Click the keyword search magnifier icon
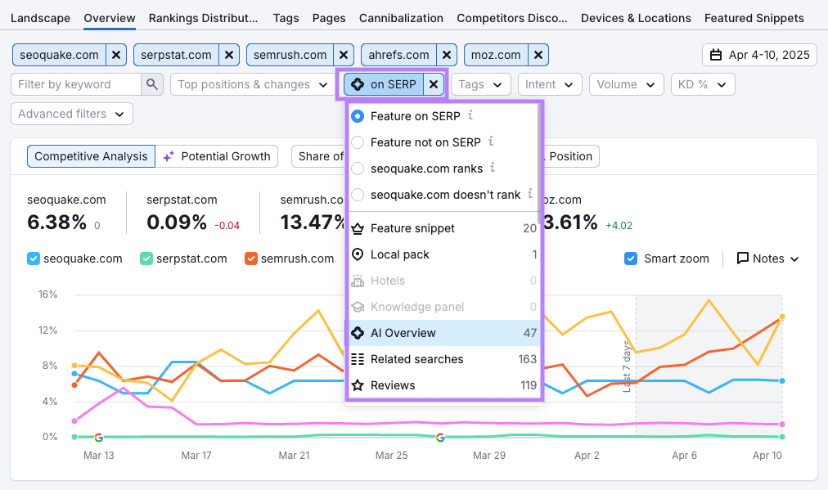This screenshot has width=828, height=490. (152, 84)
